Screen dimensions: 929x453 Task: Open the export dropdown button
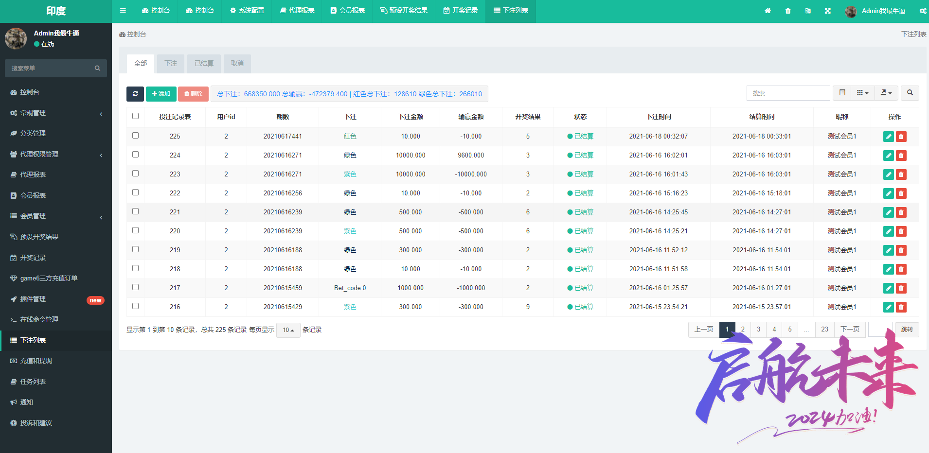[x=886, y=93]
